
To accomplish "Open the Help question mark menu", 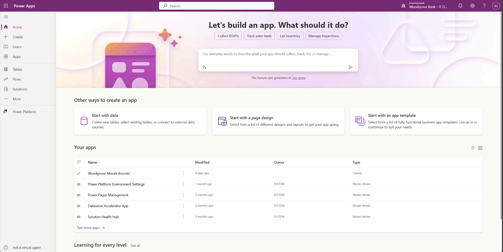I will pos(484,6).
